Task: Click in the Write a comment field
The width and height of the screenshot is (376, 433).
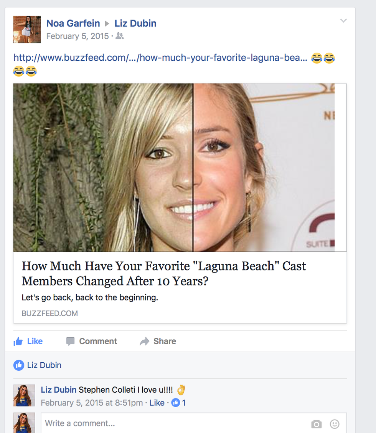Action: tap(173, 423)
